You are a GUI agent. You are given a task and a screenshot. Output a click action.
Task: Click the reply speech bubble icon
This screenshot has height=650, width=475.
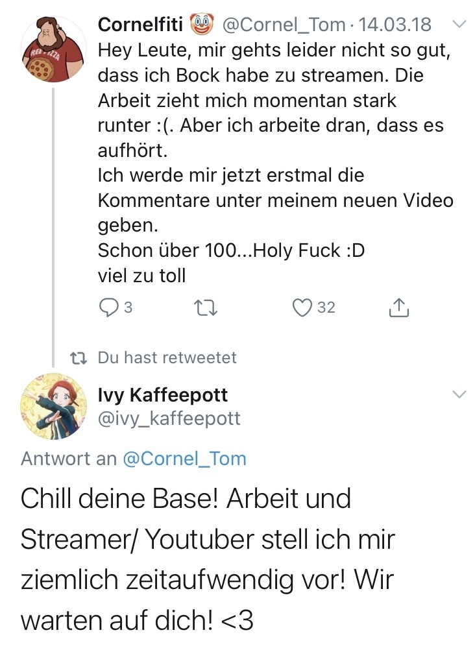coord(107,308)
